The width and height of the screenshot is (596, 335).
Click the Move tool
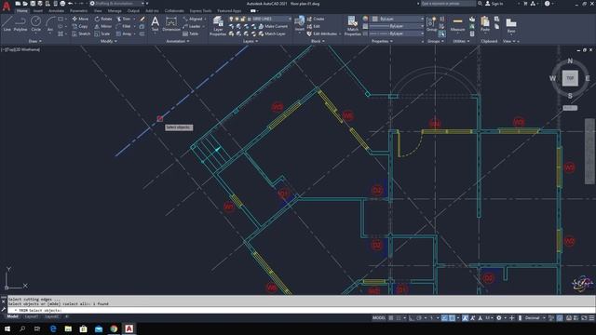pyautogui.click(x=80, y=19)
